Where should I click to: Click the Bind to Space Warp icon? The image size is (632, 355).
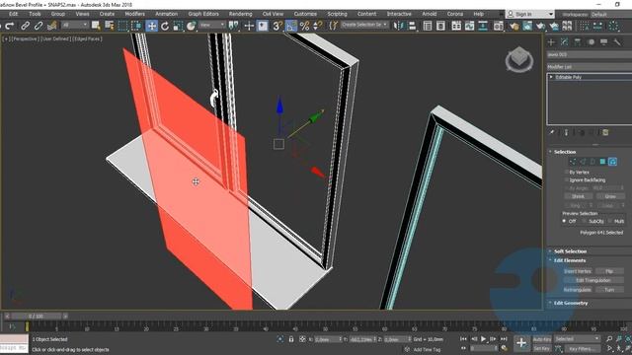(52, 26)
